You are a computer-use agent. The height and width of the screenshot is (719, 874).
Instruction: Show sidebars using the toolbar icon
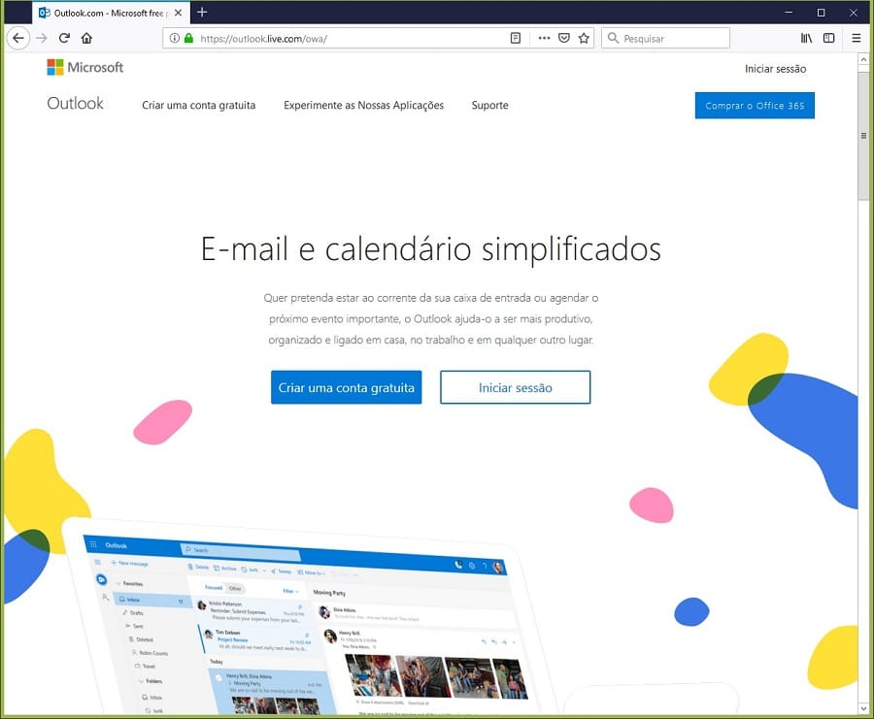click(828, 38)
